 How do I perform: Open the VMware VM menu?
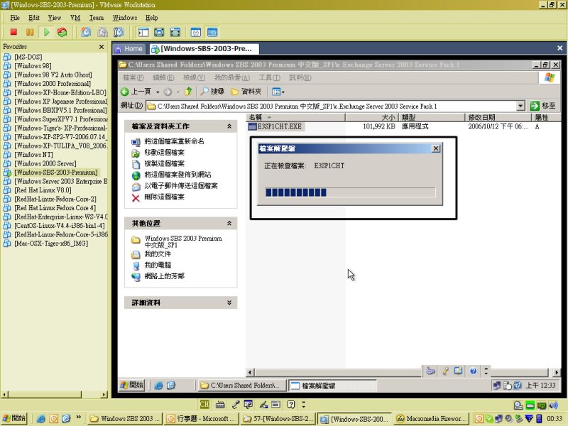click(x=75, y=18)
